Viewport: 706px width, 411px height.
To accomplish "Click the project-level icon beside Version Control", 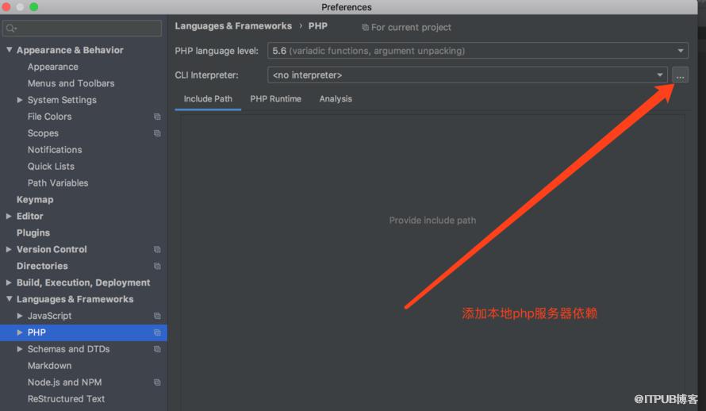I will (x=157, y=249).
